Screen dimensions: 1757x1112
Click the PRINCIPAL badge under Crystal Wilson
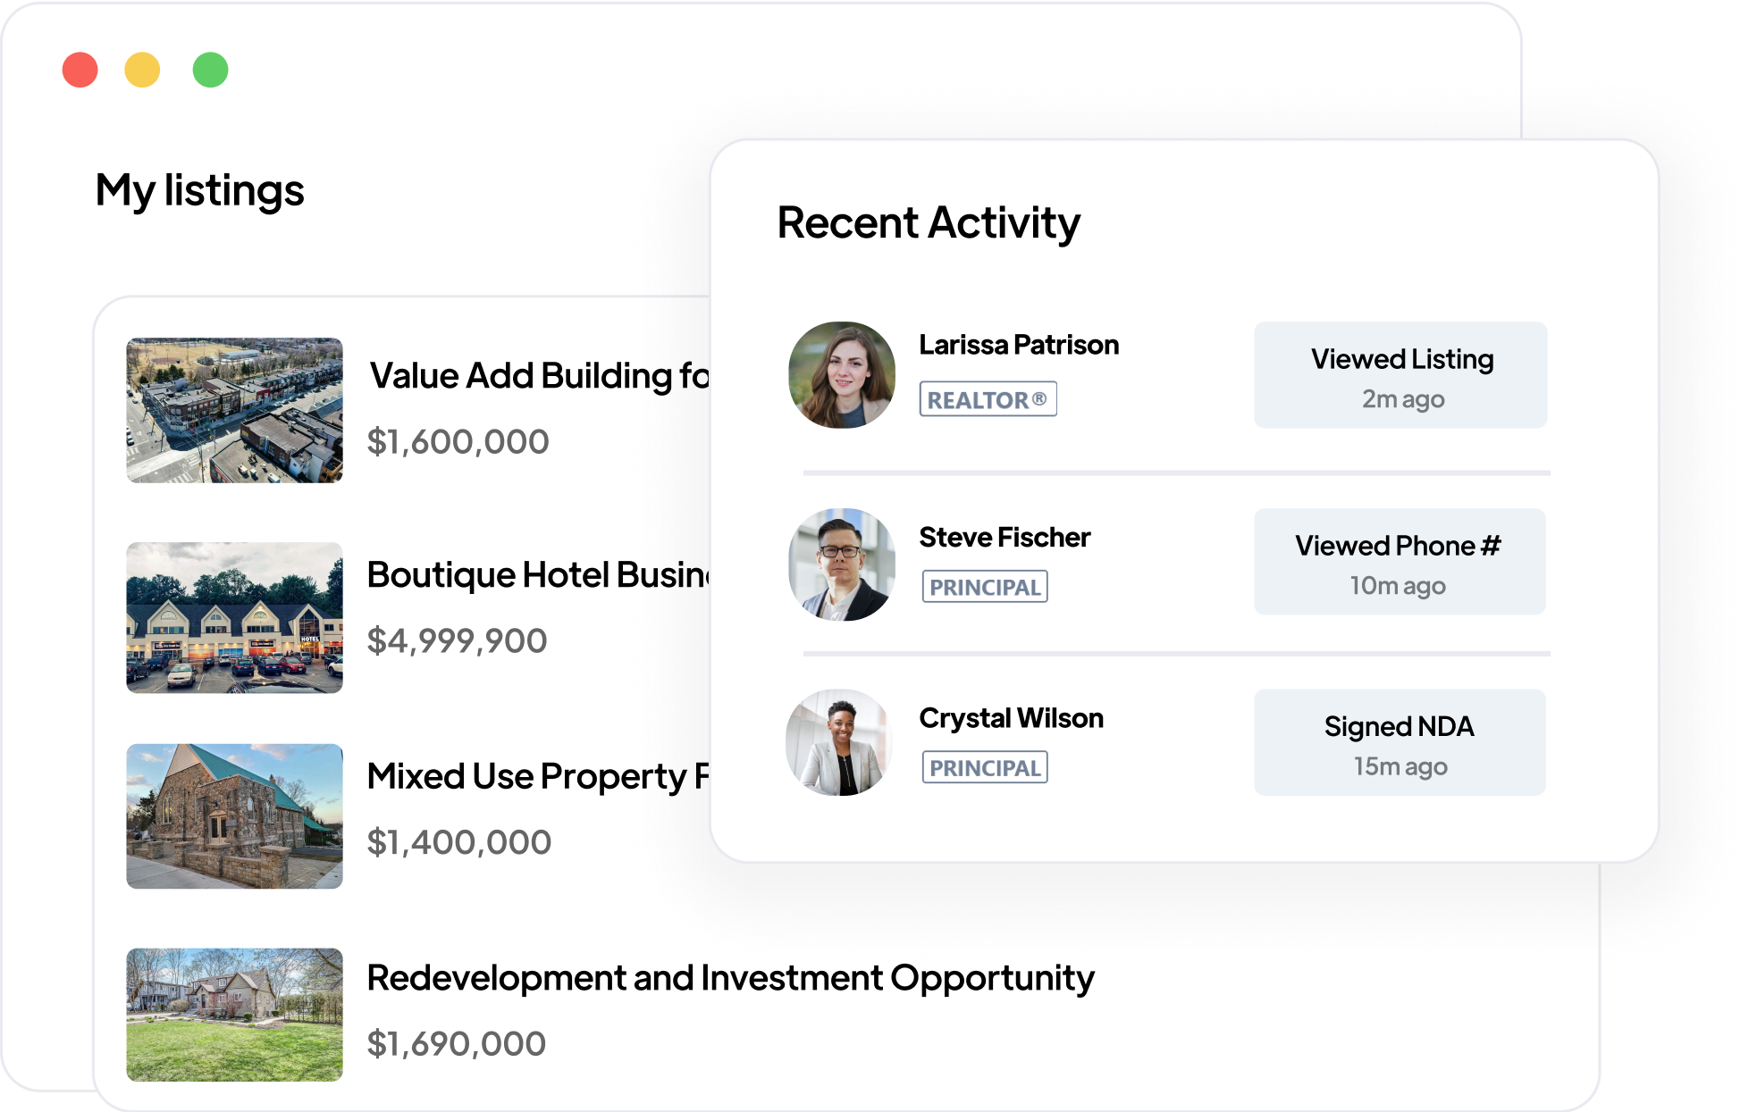pos(985,767)
